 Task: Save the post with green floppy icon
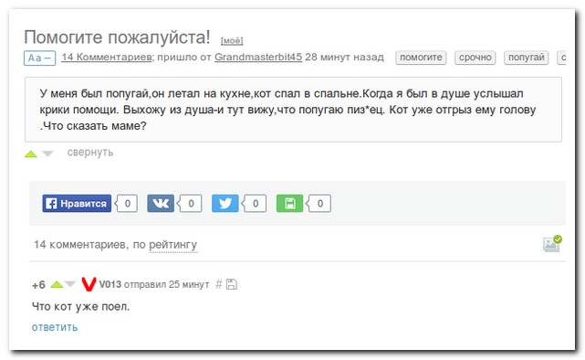click(x=289, y=203)
